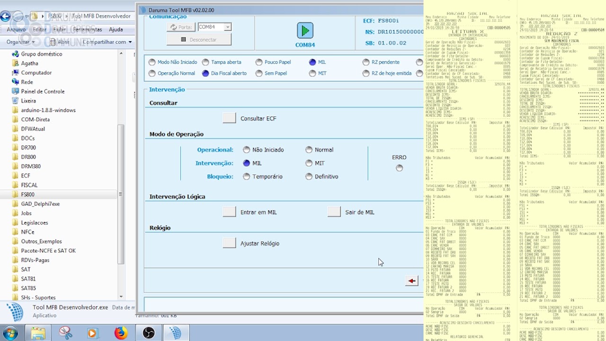Open File Explorer from taskbar

coord(38,333)
